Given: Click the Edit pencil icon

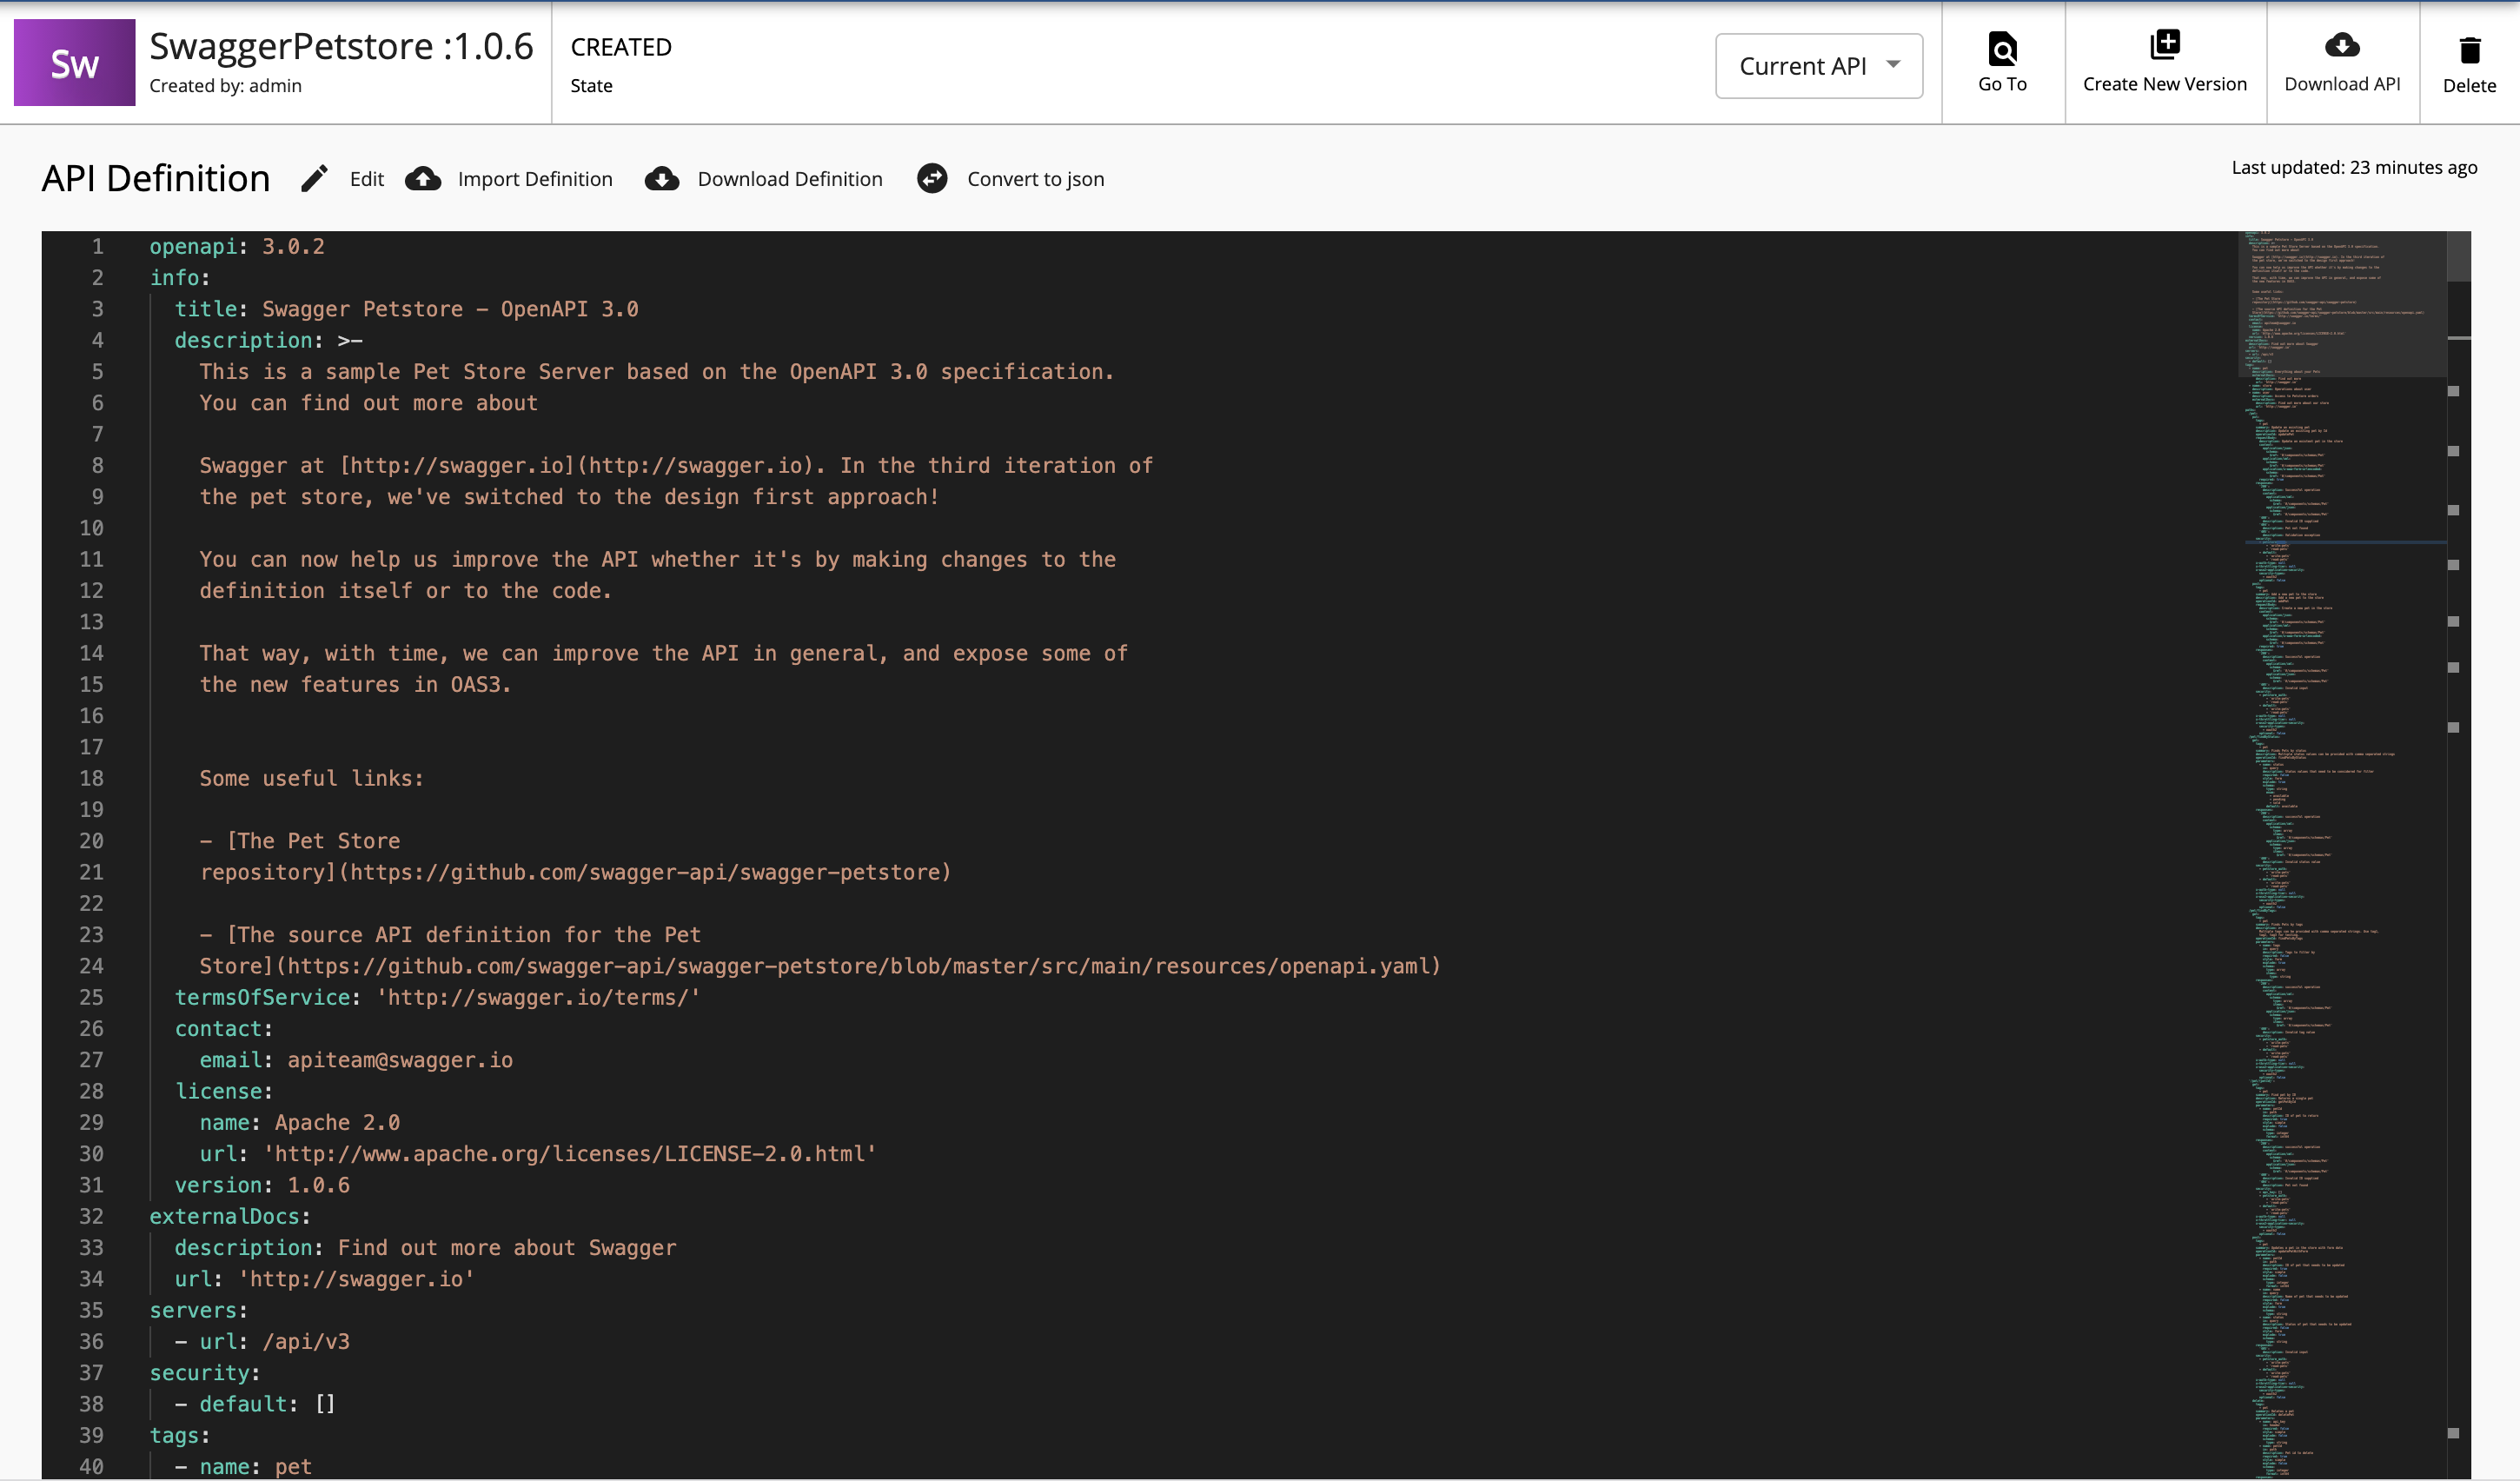Looking at the screenshot, I should click(x=314, y=178).
